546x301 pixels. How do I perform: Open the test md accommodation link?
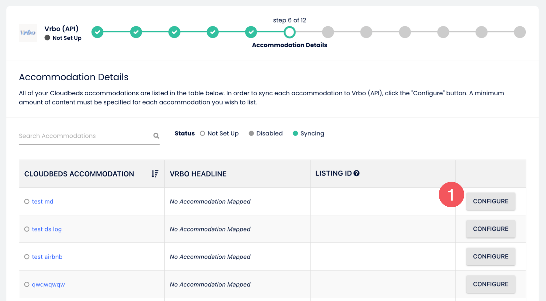pyautogui.click(x=42, y=202)
